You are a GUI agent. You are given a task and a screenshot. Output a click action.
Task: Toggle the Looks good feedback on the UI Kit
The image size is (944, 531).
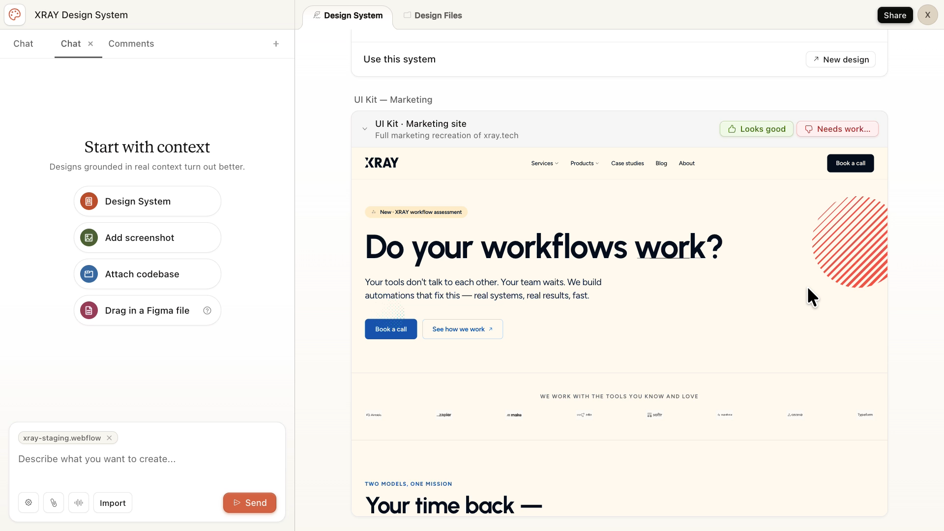coord(756,129)
